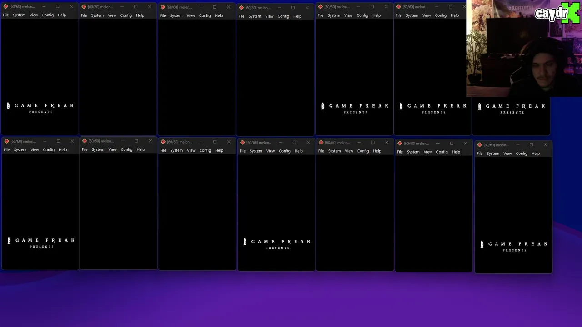Viewport: 582px width, 327px height.
Task: Click Game Freak logo in bottom-row fourth window
Action: coord(277,244)
